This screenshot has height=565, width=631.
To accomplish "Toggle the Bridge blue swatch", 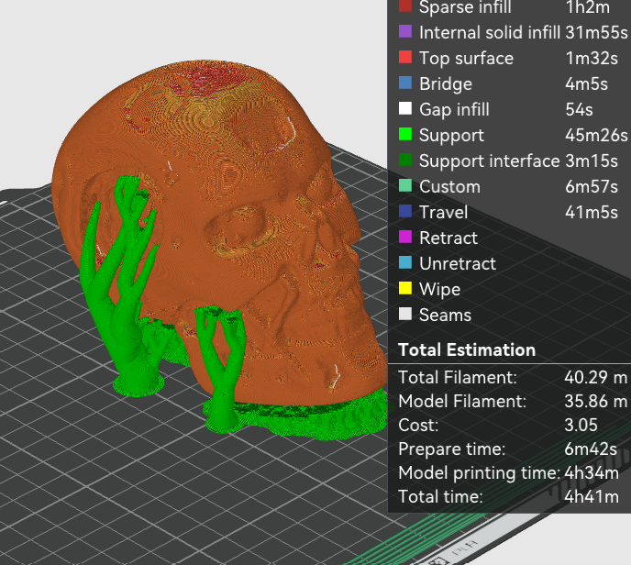I will (405, 83).
